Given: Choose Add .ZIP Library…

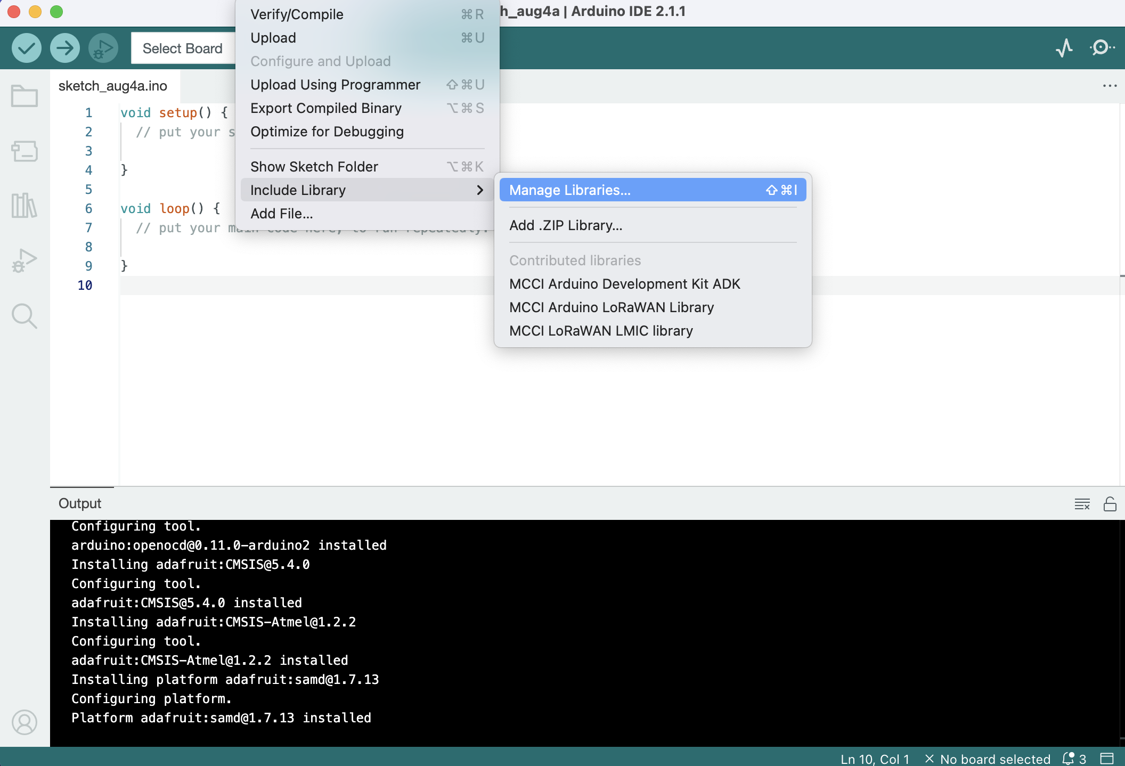Looking at the screenshot, I should [653, 225].
